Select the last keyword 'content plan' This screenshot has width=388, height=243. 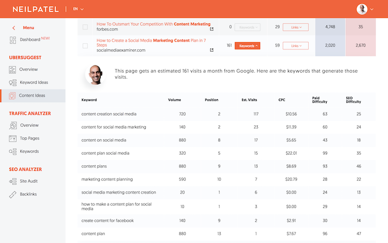[x=93, y=234]
